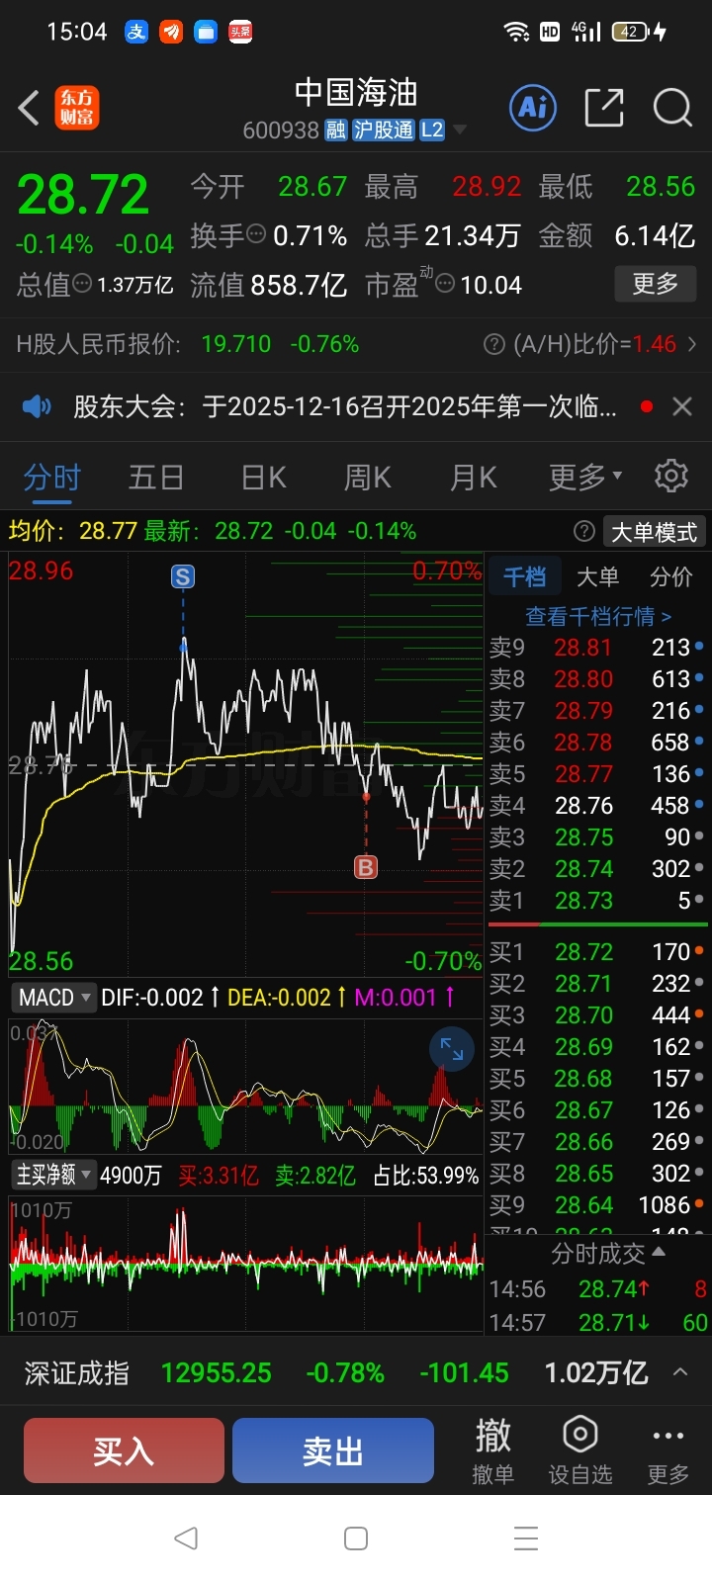This screenshot has height=1582, width=712.
Task: Tap the 总值 info icon
Action: pyautogui.click(x=83, y=284)
